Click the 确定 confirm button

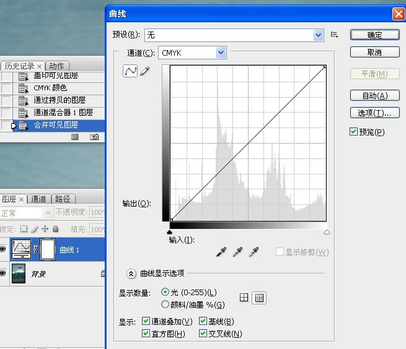pos(374,35)
